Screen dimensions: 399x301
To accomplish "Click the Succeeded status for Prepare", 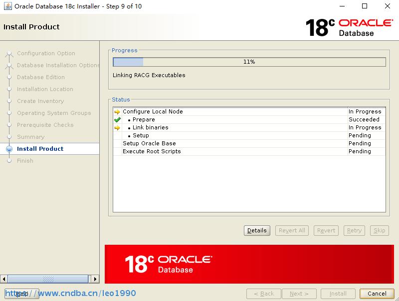I will pos(364,119).
